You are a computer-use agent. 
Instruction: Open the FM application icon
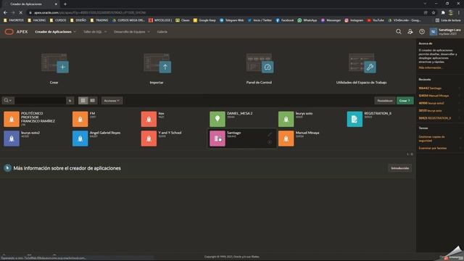[x=80, y=119]
